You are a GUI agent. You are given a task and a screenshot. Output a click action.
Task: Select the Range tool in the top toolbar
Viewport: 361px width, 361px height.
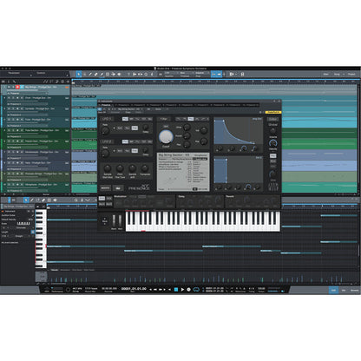coord(84,74)
